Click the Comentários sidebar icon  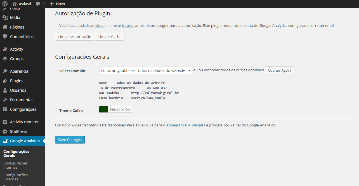[5, 37]
